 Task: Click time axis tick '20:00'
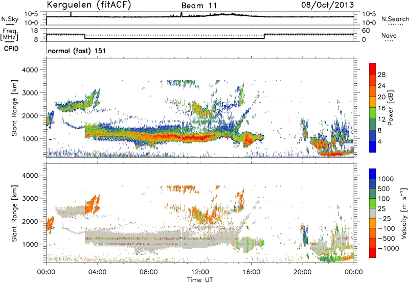coord(302,272)
